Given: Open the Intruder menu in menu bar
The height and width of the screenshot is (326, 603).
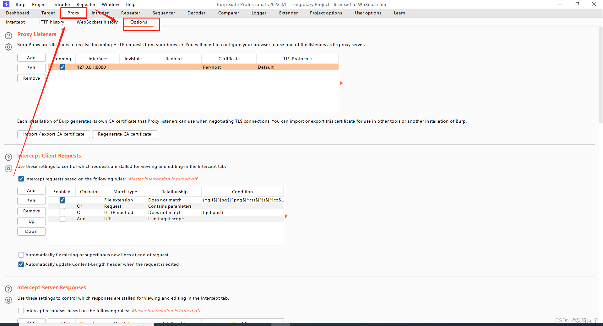Looking at the screenshot, I should pyautogui.click(x=62, y=4).
